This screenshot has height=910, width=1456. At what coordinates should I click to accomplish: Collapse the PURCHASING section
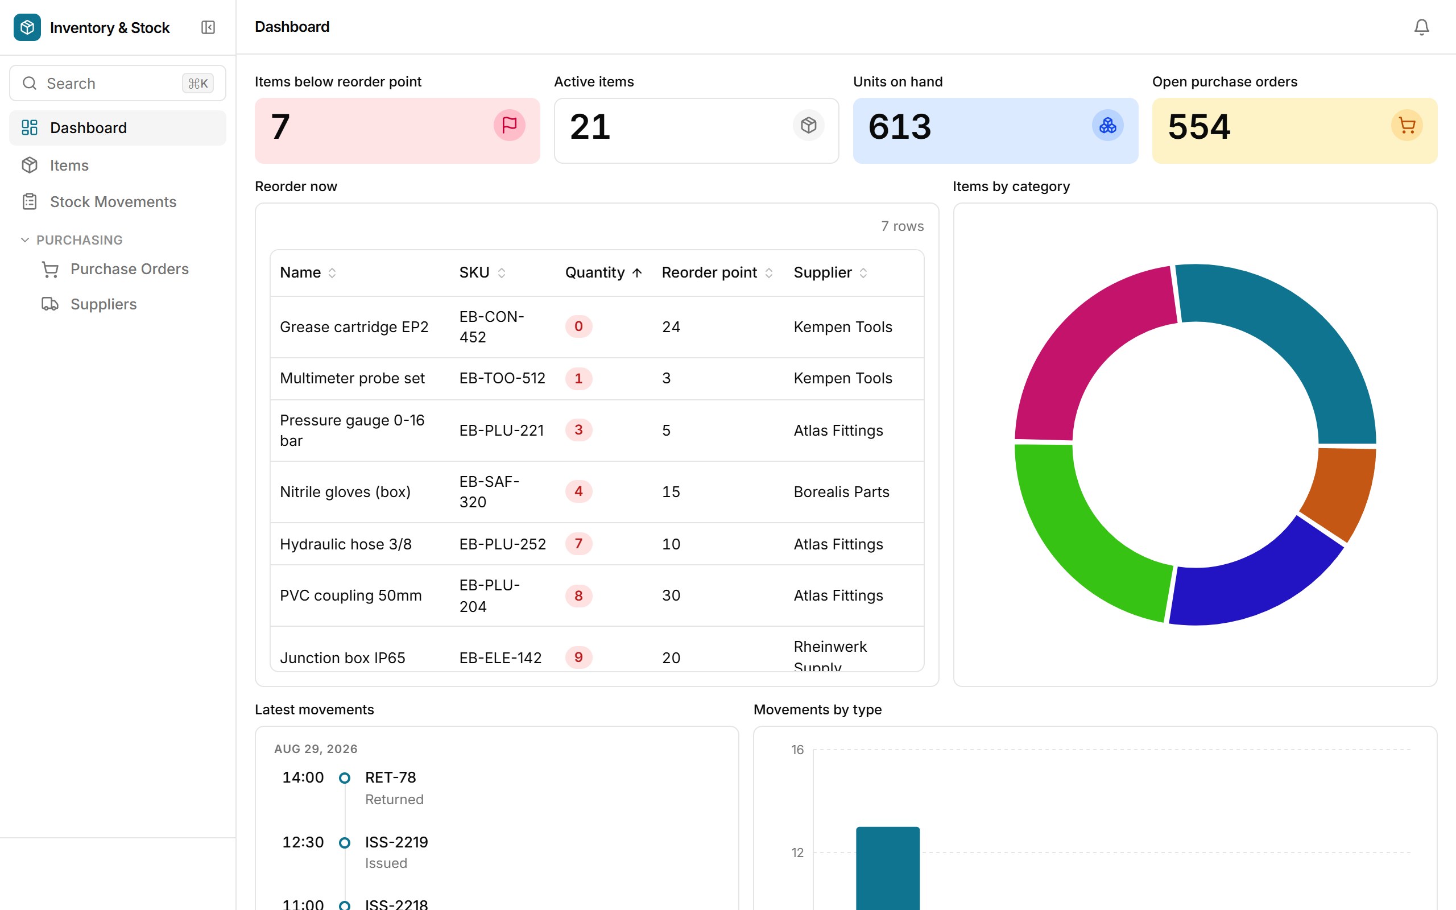coord(72,239)
